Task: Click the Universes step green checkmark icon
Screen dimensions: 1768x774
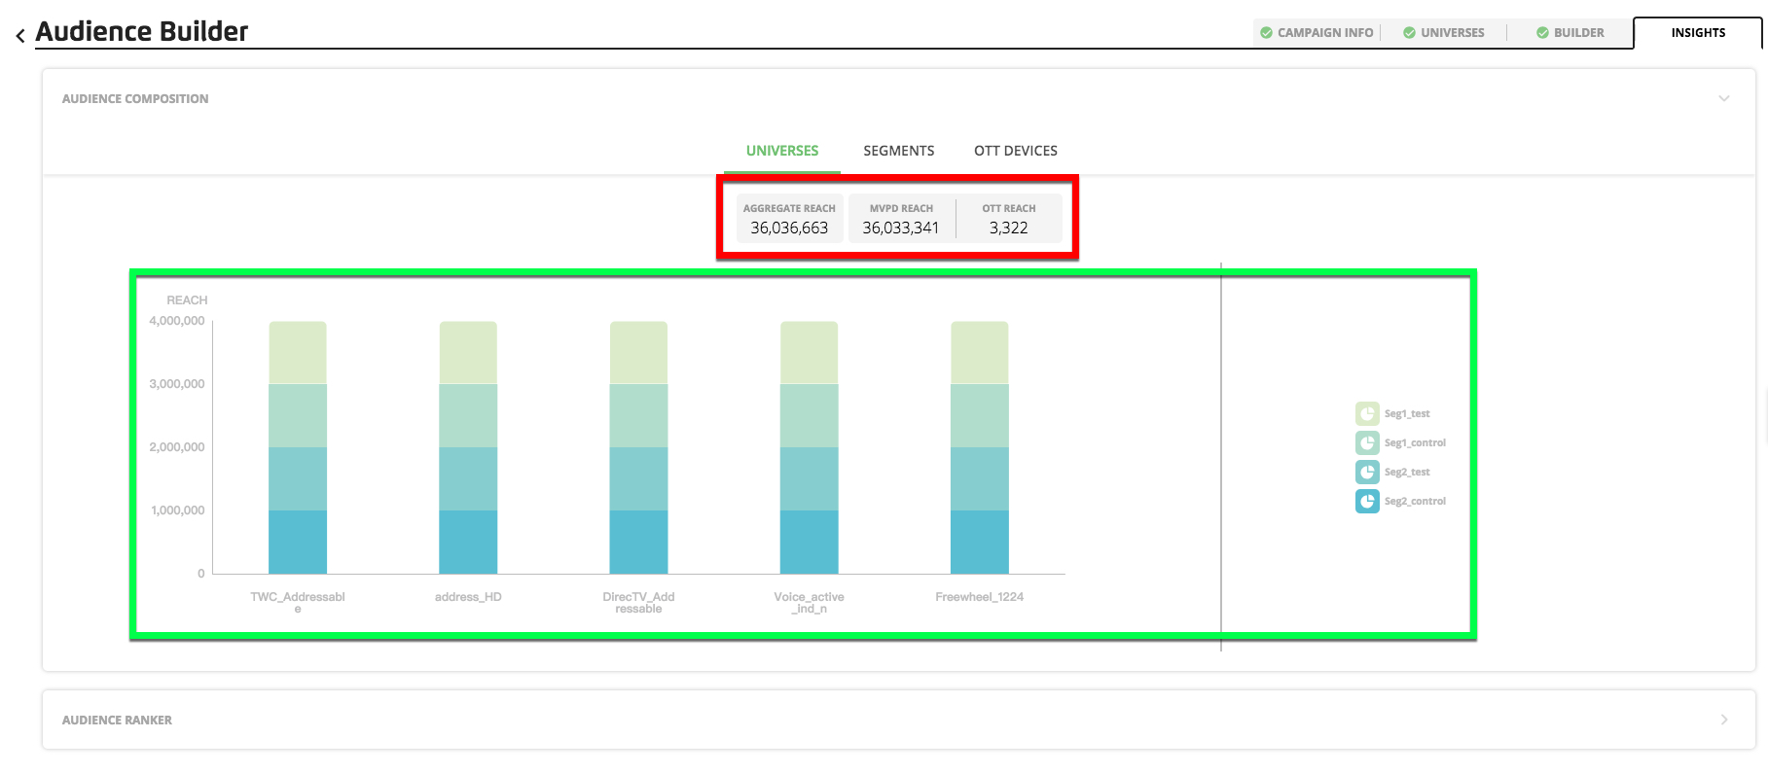Action: [x=1409, y=33]
